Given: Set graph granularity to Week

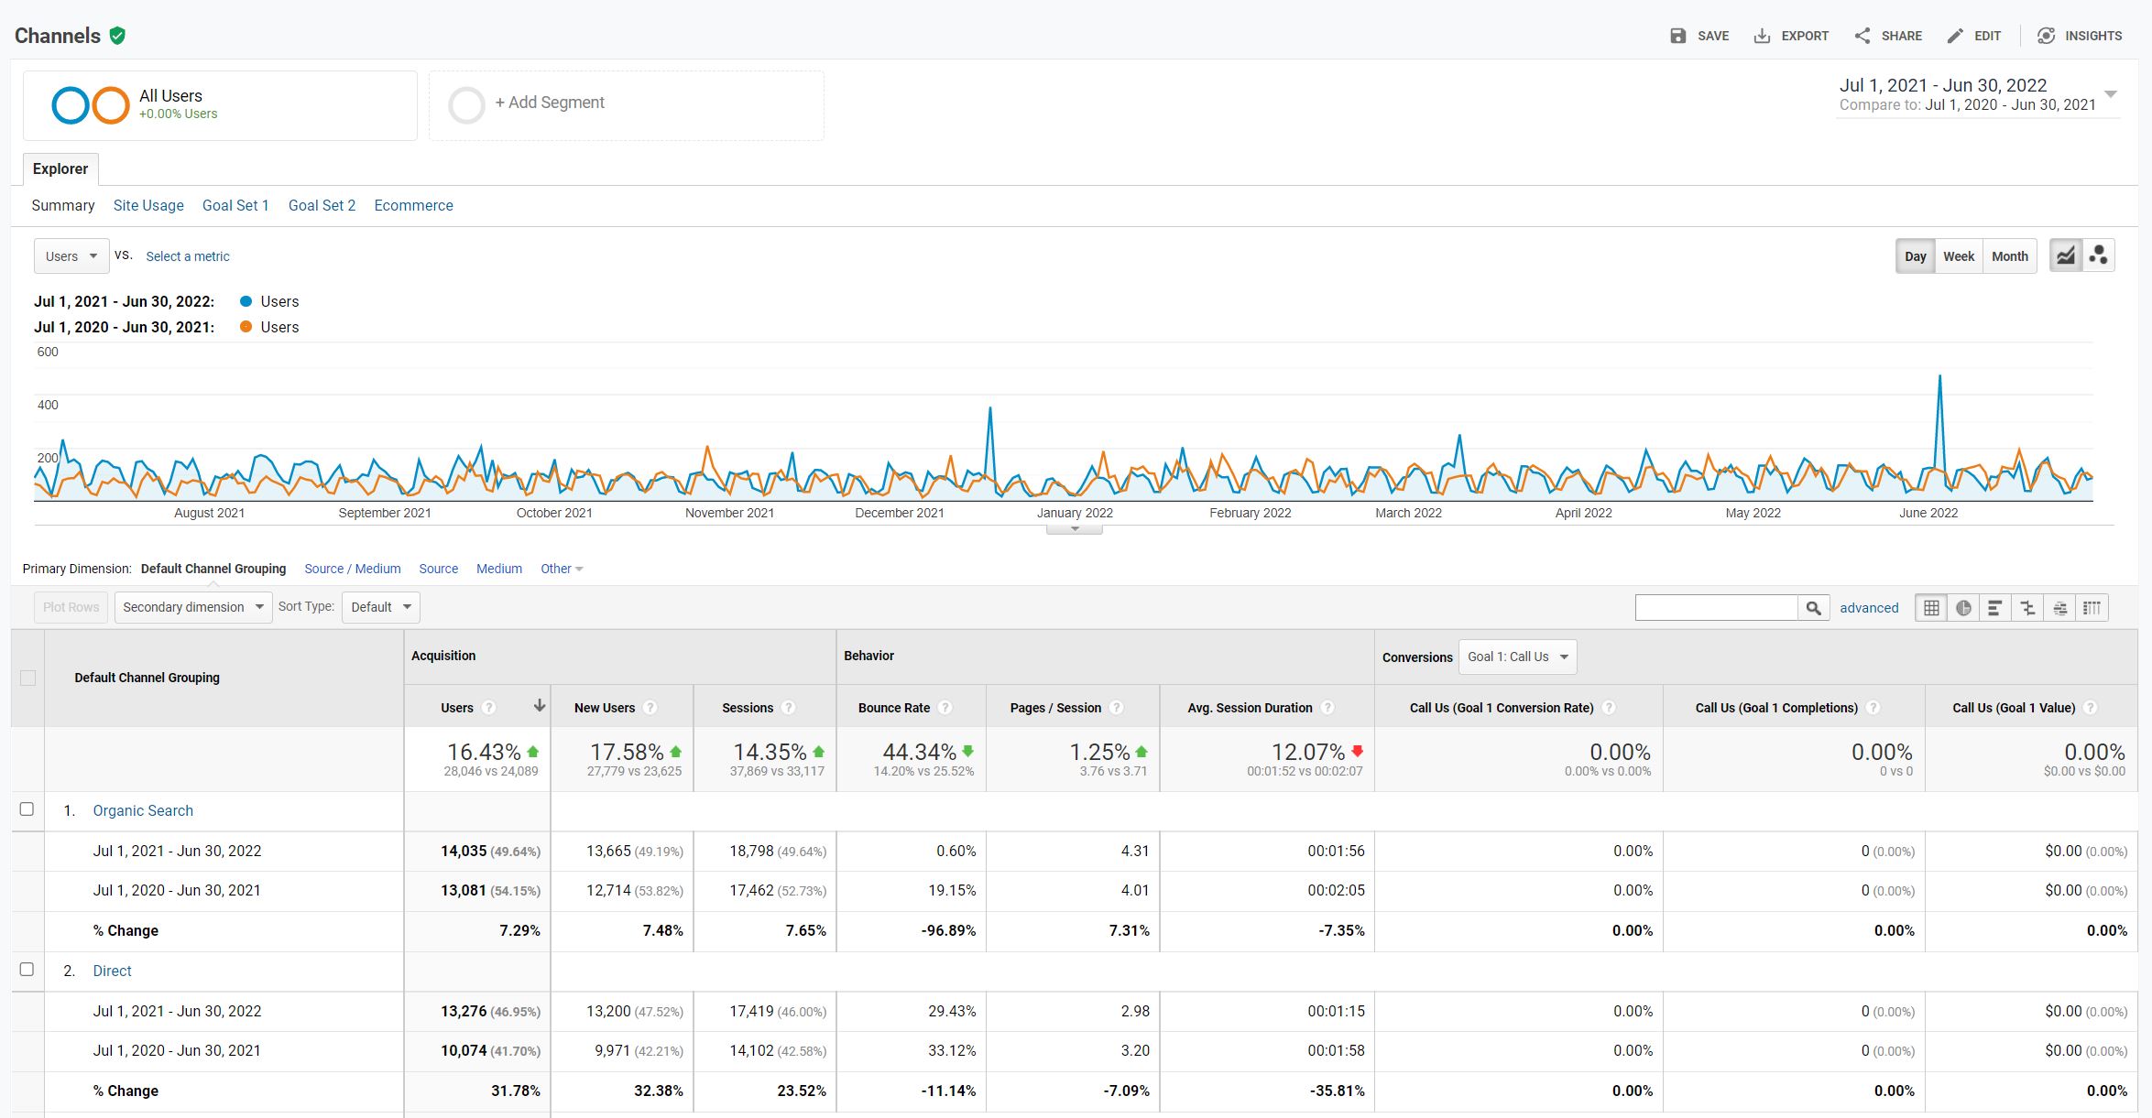Looking at the screenshot, I should click(1959, 256).
